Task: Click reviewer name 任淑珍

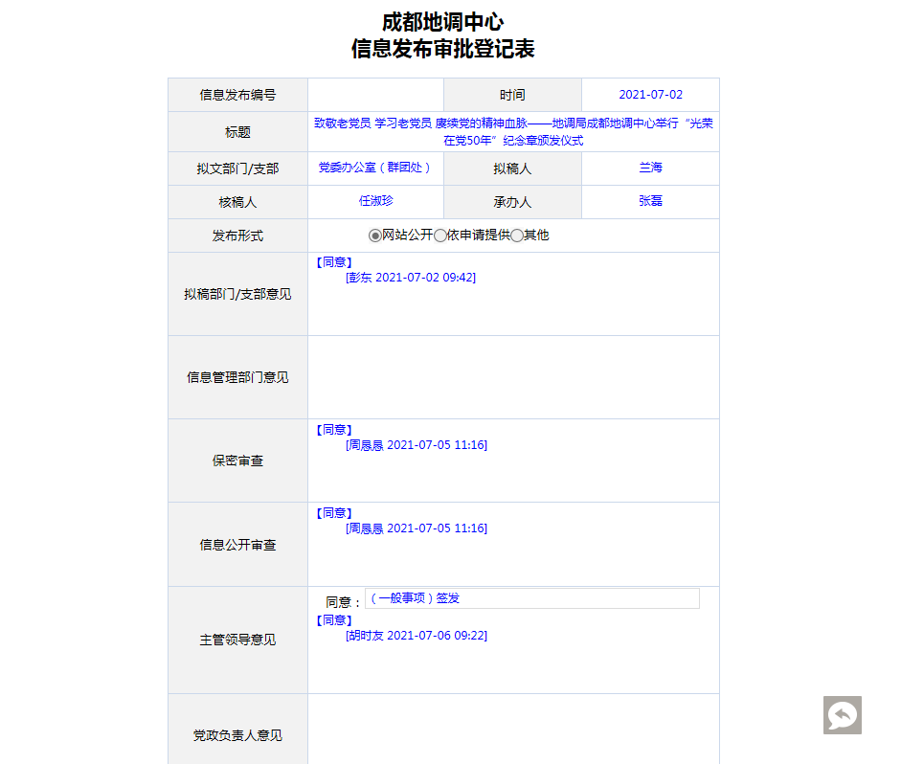Action: click(375, 201)
